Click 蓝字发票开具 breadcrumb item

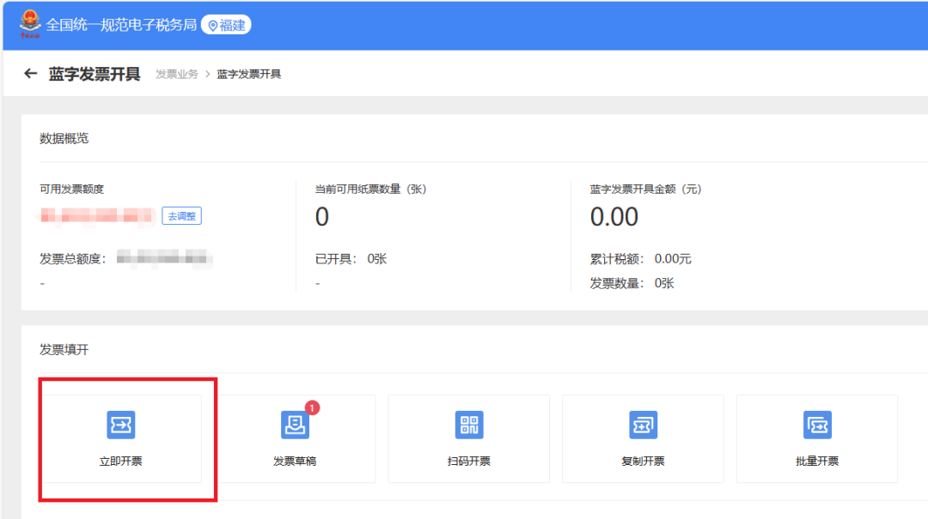[248, 75]
